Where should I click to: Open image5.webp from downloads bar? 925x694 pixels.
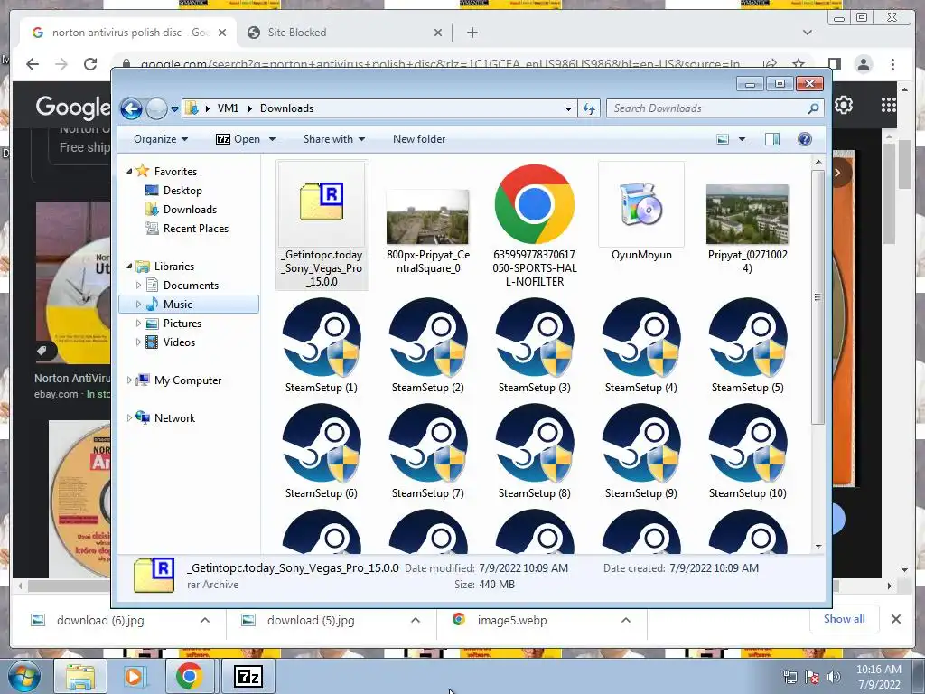point(512,620)
